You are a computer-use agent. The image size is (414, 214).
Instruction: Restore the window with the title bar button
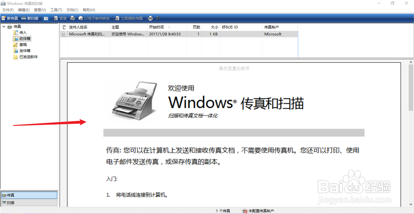pyautogui.click(x=392, y=3)
